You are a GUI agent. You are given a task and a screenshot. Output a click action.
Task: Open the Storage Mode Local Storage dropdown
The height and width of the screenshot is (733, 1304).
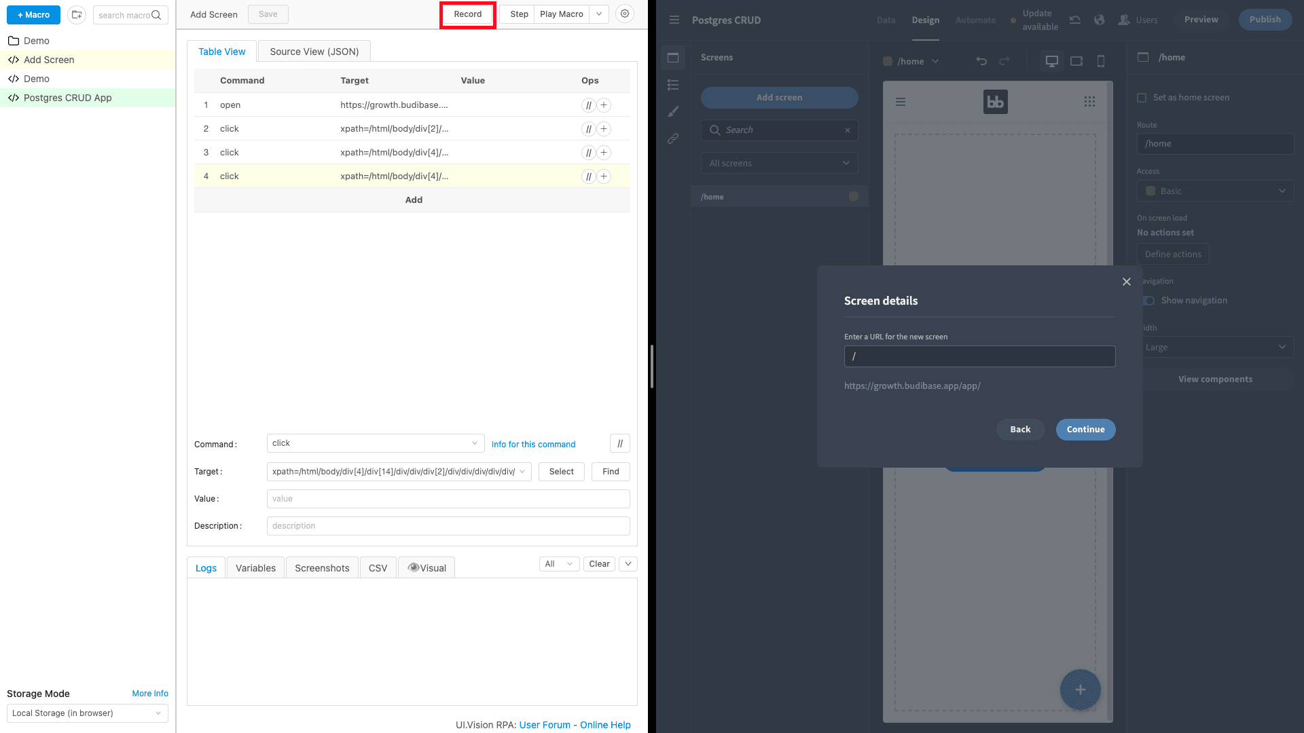click(x=88, y=713)
